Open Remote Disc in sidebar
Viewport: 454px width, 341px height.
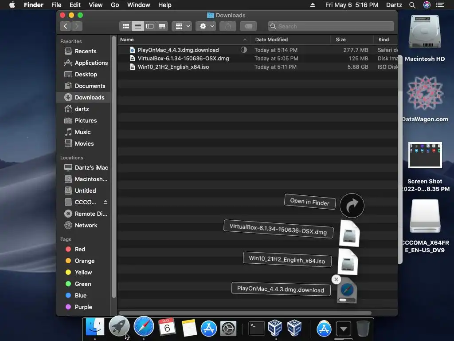(x=83, y=214)
